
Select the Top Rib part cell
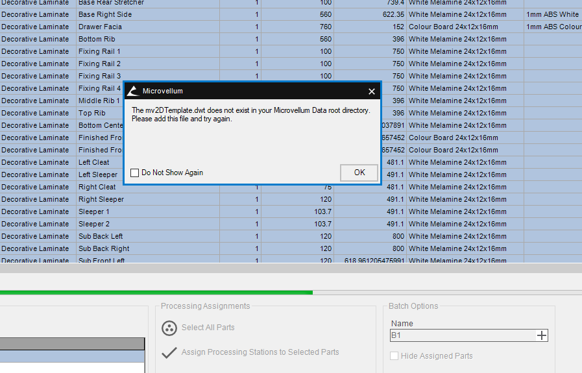(99, 113)
